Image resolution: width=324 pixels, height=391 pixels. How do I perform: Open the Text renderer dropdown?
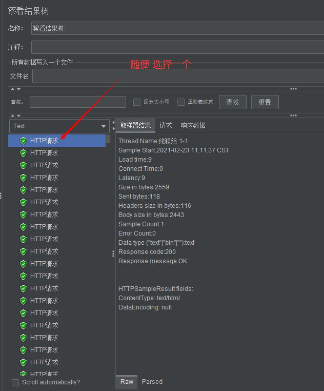[x=59, y=126]
